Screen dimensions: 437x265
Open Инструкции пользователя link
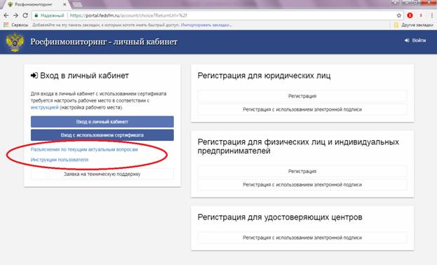60,160
